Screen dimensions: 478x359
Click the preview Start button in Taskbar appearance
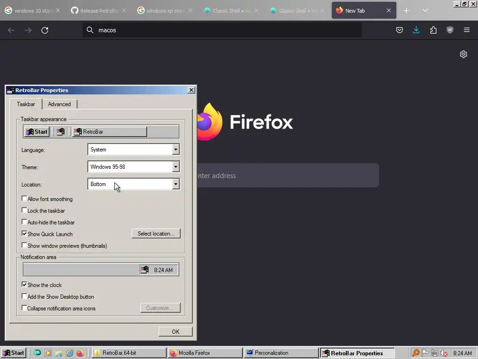[x=37, y=131]
